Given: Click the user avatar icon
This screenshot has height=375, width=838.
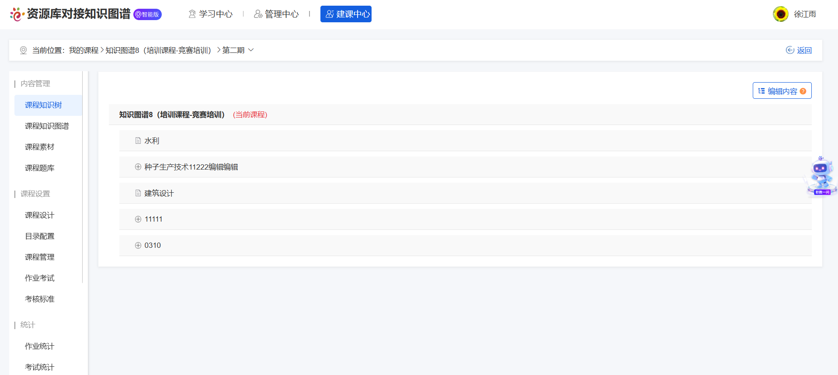Looking at the screenshot, I should [x=780, y=14].
